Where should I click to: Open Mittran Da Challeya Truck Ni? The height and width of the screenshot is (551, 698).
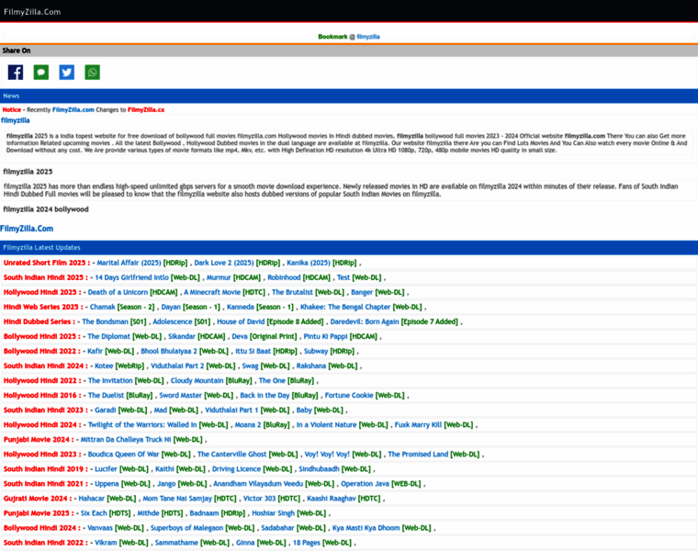126,439
